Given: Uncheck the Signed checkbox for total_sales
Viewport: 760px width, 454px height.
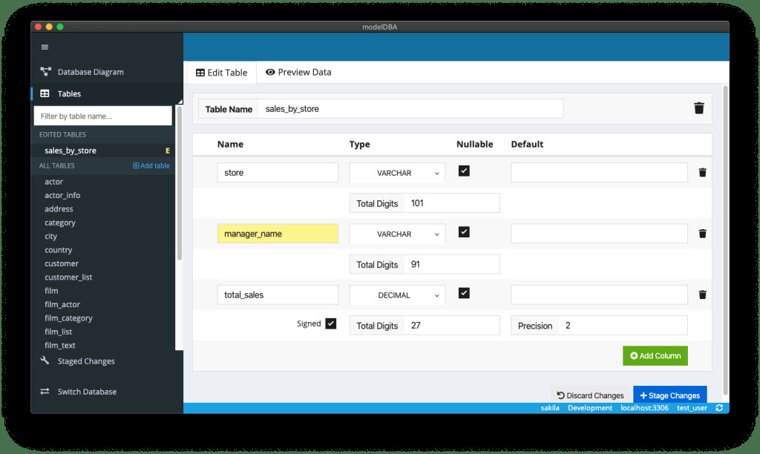Looking at the screenshot, I should click(x=330, y=323).
